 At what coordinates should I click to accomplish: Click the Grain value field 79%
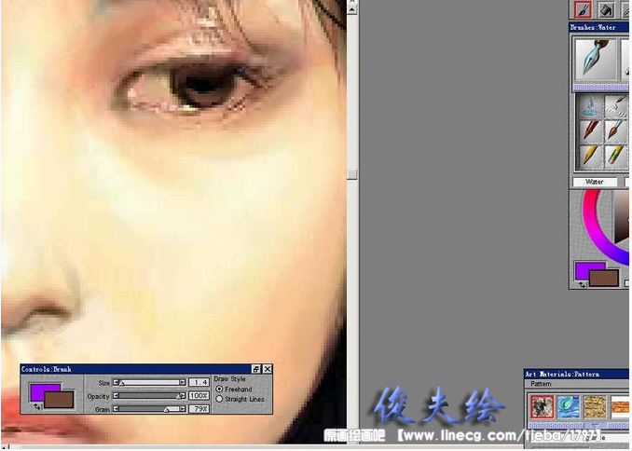pos(199,409)
